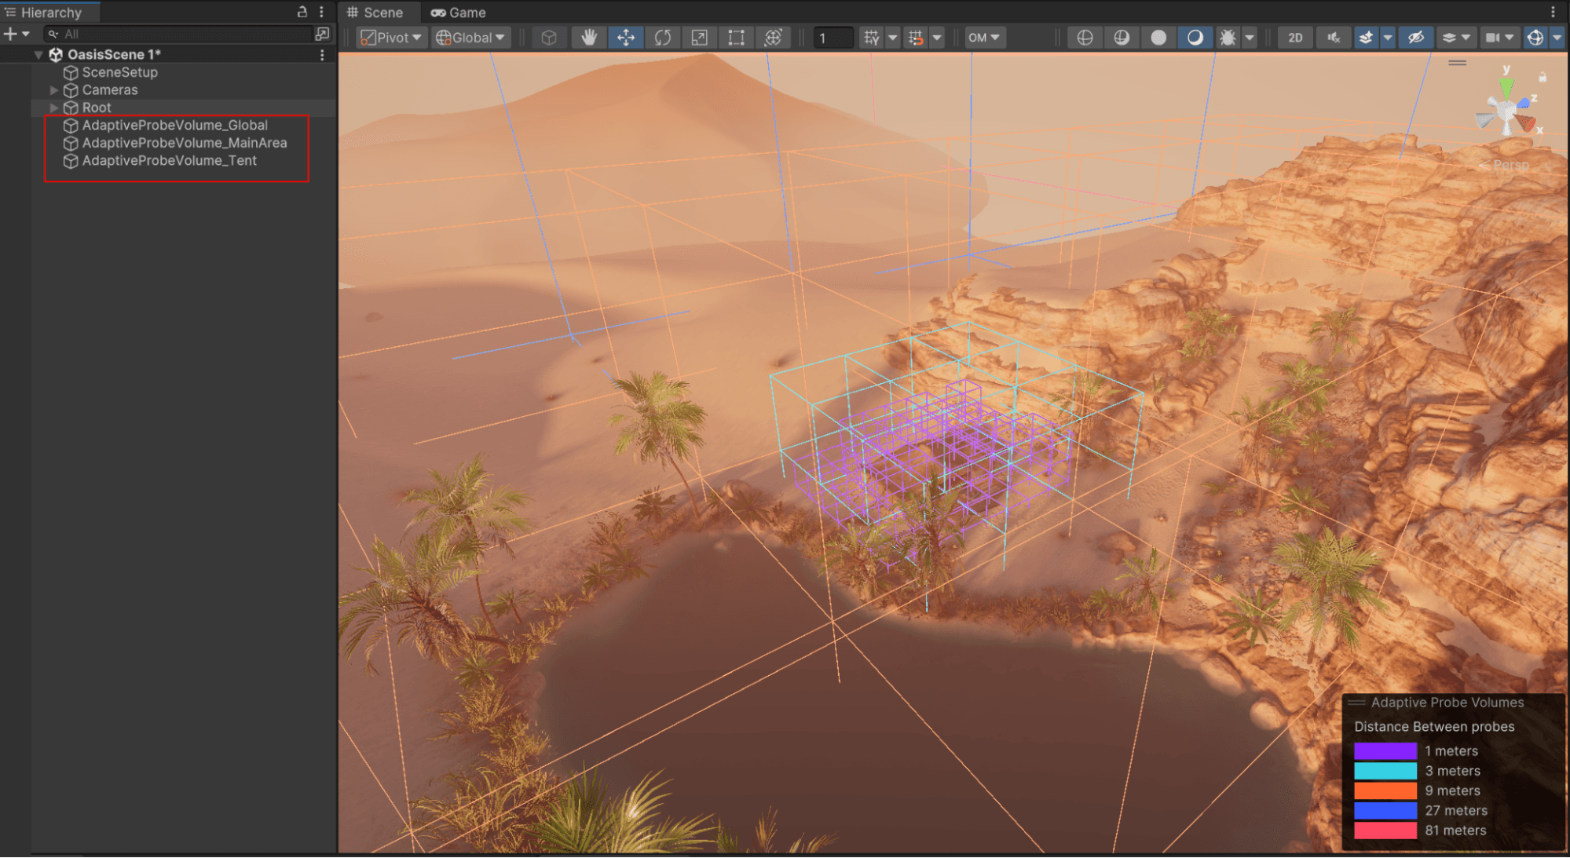Expand the Cameras object in Hierarchy
Screen dimensions: 1570x858
tap(54, 90)
